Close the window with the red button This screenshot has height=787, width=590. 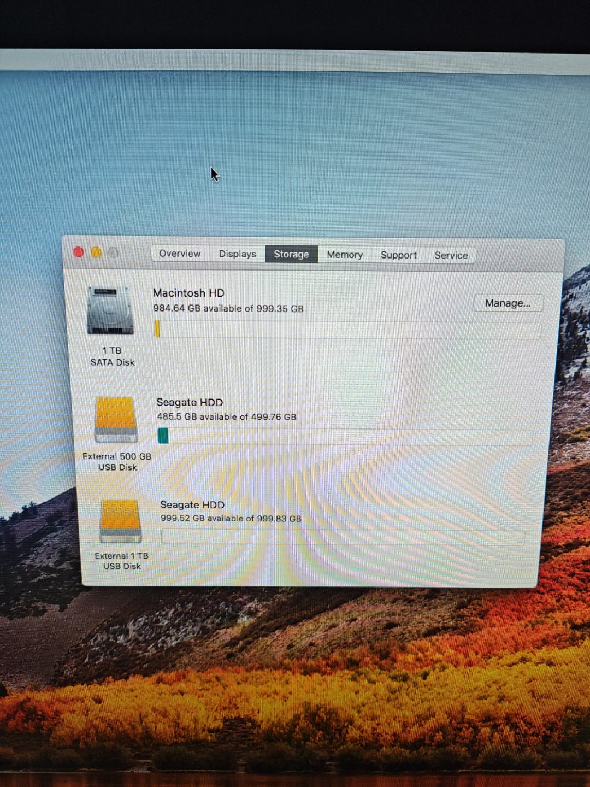pyautogui.click(x=79, y=252)
